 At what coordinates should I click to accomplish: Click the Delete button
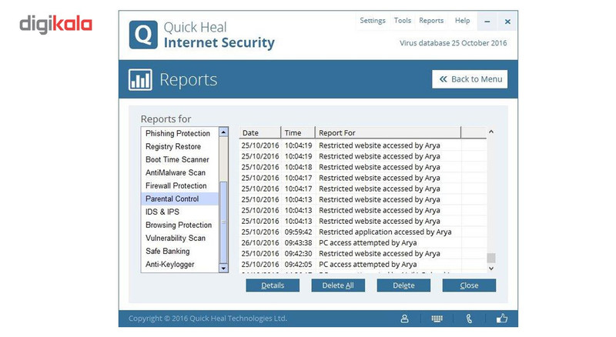click(403, 285)
